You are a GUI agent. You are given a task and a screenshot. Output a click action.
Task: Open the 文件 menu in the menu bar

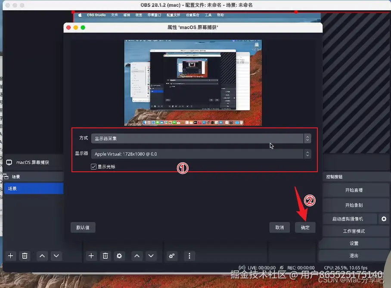click(x=114, y=14)
